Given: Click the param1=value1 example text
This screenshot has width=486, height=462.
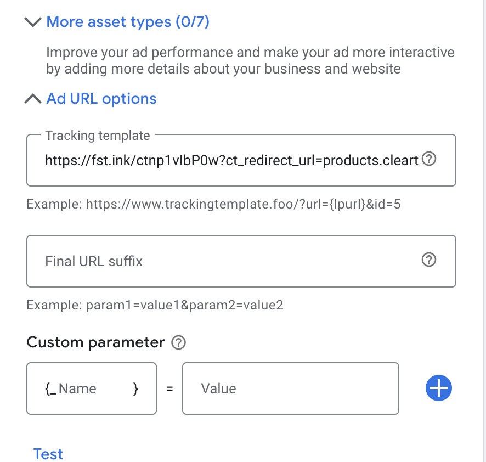Looking at the screenshot, I should click(x=155, y=305).
